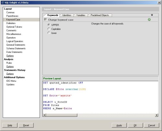Select Operators in the Layout tree
Image resolution: width=162 pixels, height=131 pixels.
coord(11,38)
